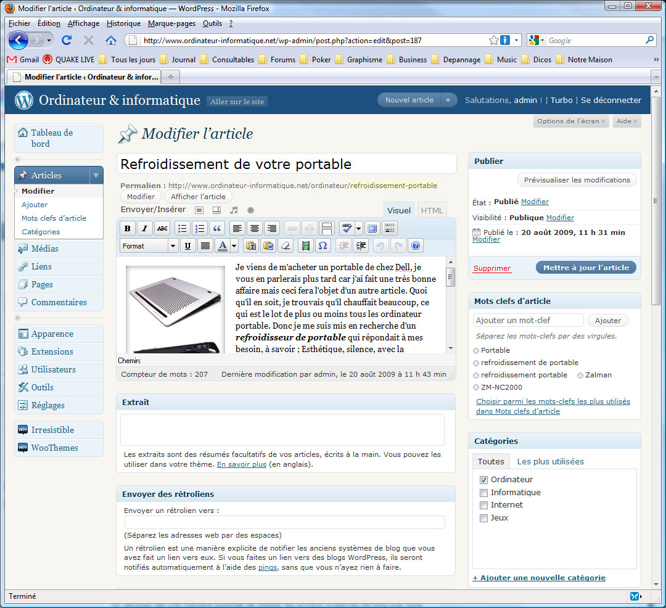Run the spell checker
The height and width of the screenshot is (608, 666).
347,228
